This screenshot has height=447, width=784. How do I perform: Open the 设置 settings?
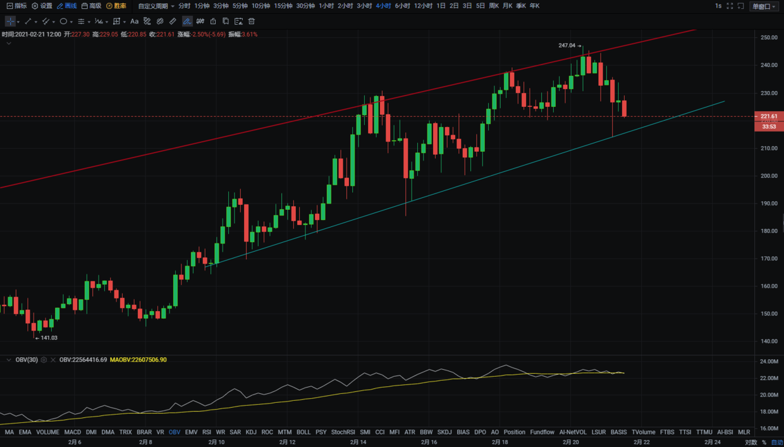click(x=42, y=6)
